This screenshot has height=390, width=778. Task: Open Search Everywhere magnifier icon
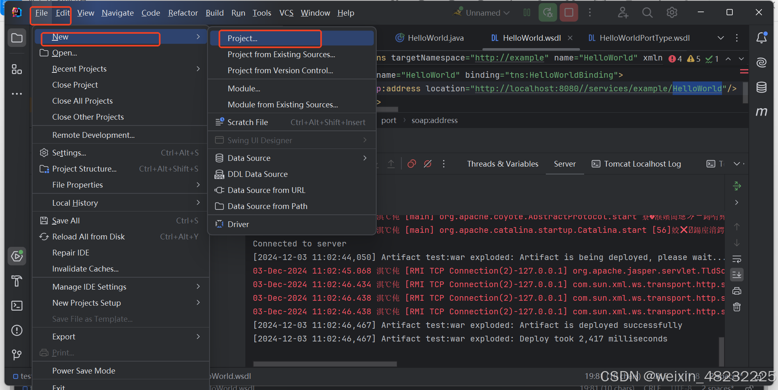648,13
